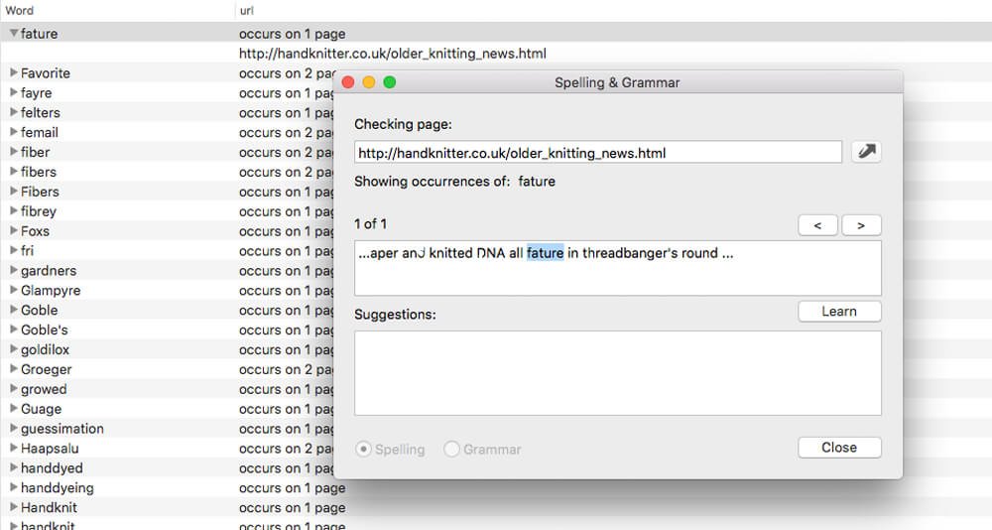Expand the 'Glampyre' word row
Image resolution: width=992 pixels, height=530 pixels.
click(x=14, y=291)
